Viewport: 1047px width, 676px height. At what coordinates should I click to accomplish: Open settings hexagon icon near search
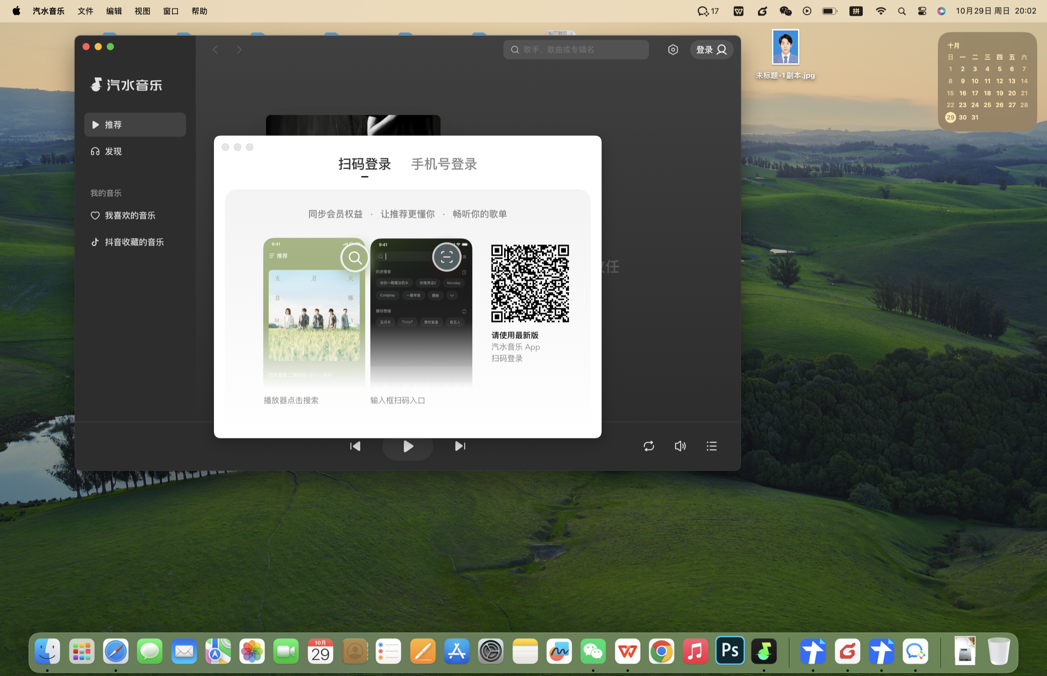672,50
